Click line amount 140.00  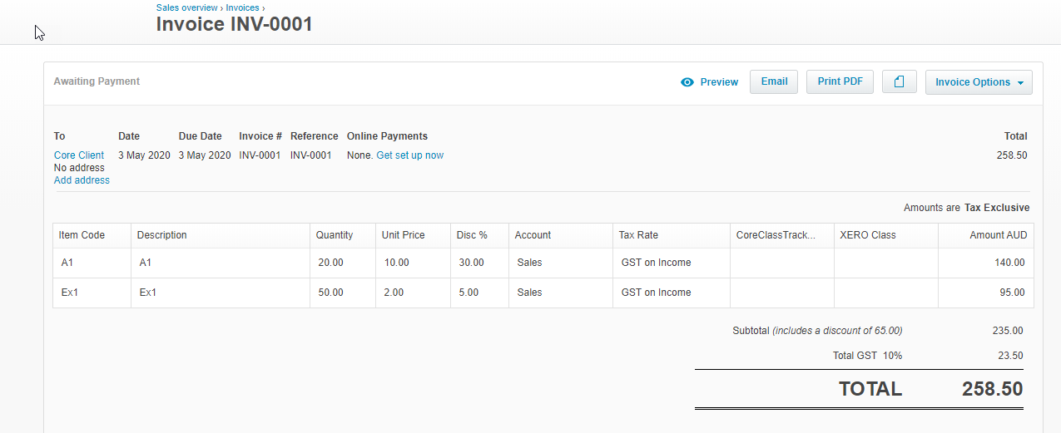(1010, 263)
